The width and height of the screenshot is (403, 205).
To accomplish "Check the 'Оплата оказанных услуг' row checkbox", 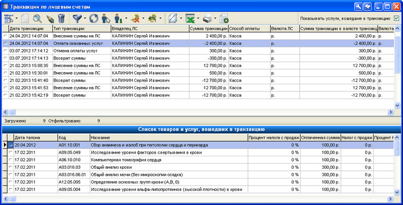I will point(5,43).
